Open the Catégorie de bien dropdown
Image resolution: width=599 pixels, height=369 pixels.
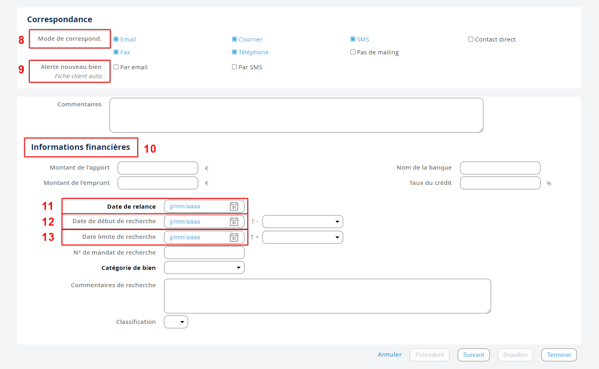click(204, 267)
